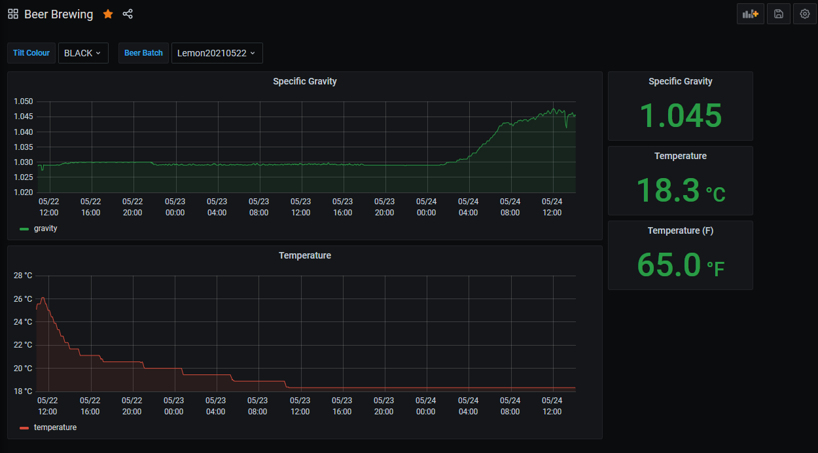Save the dashboard

[x=779, y=14]
